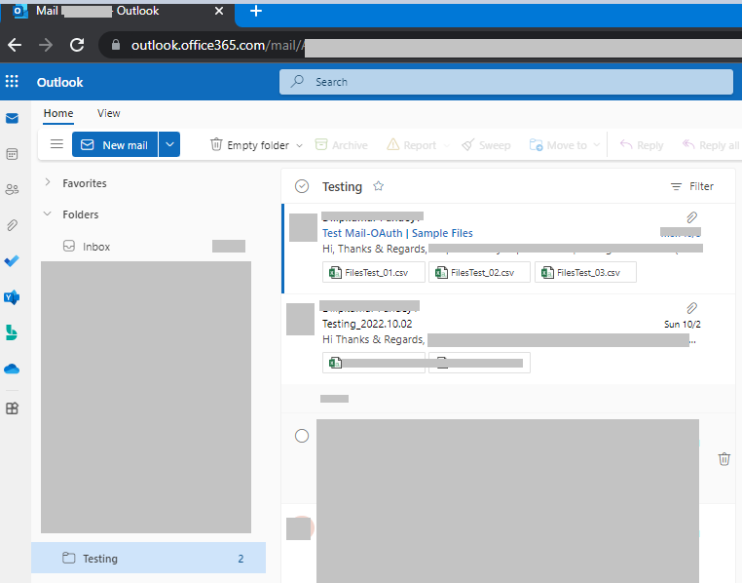The height and width of the screenshot is (583, 742).
Task: Collapse the Folders section
Action: click(x=48, y=214)
